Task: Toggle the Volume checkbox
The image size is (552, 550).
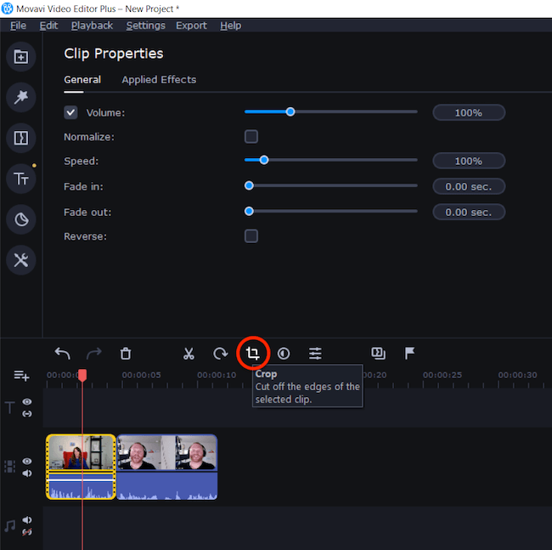Action: click(x=70, y=113)
